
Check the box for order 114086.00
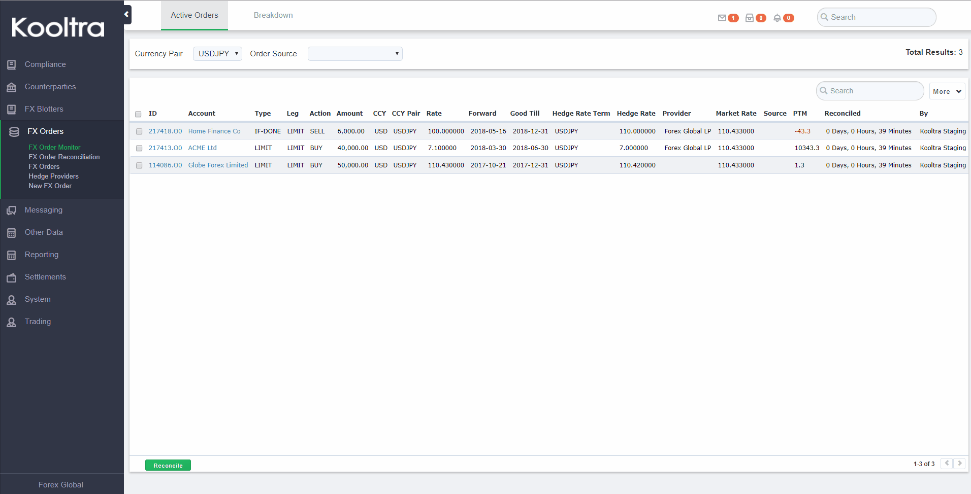click(139, 165)
